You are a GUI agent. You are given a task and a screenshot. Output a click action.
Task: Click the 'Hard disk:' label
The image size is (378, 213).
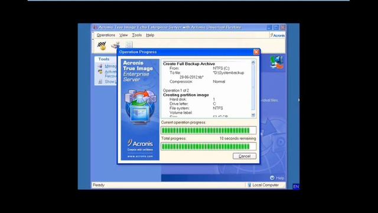(x=177, y=99)
